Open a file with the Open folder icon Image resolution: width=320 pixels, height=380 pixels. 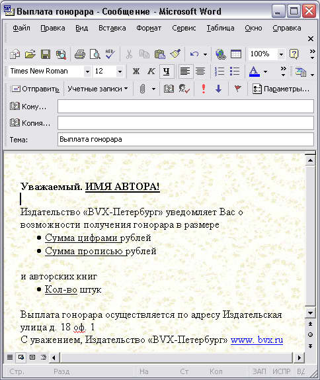tap(30, 54)
